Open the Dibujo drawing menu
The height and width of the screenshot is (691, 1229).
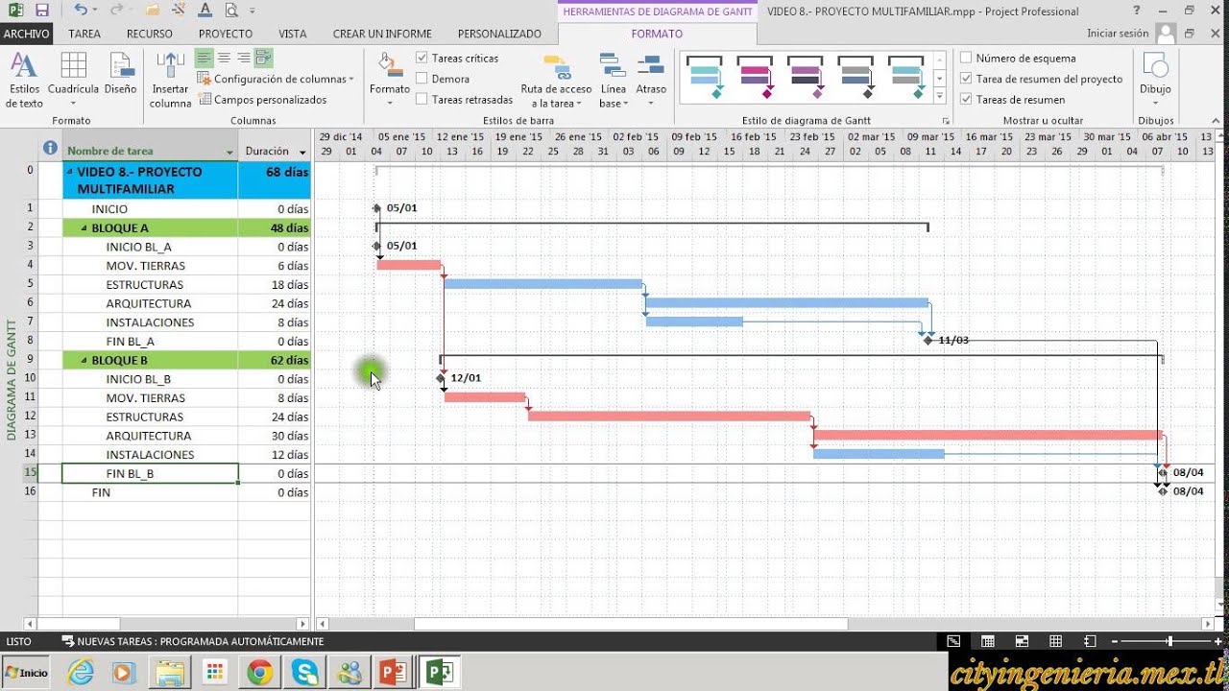[x=1155, y=80]
